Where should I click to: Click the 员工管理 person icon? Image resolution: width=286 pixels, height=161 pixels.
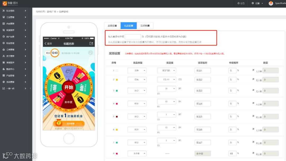tap(4, 56)
